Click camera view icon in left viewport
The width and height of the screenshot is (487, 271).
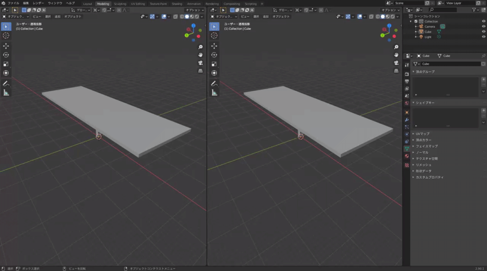coord(200,63)
